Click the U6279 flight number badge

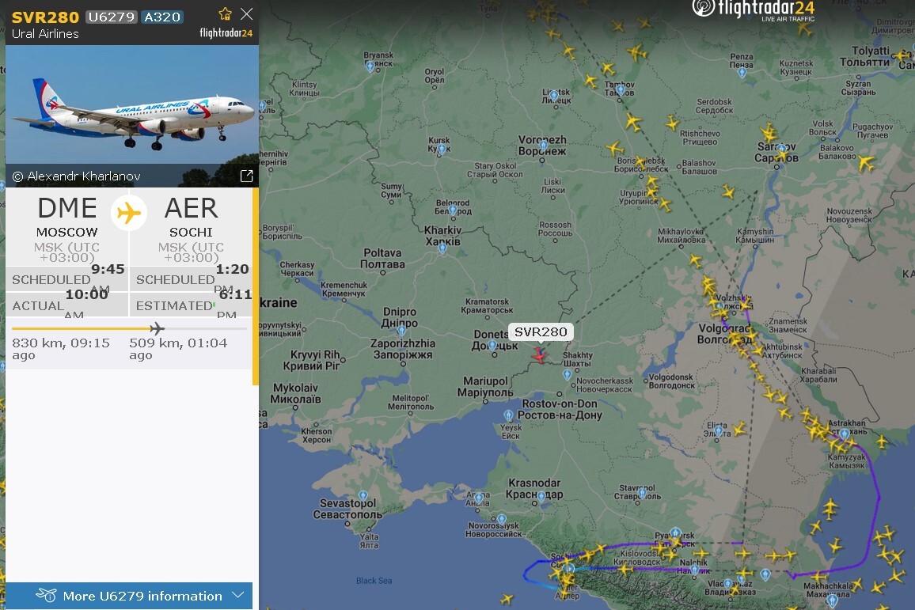click(x=112, y=17)
